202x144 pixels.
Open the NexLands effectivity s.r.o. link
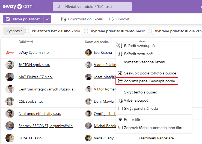40,114
